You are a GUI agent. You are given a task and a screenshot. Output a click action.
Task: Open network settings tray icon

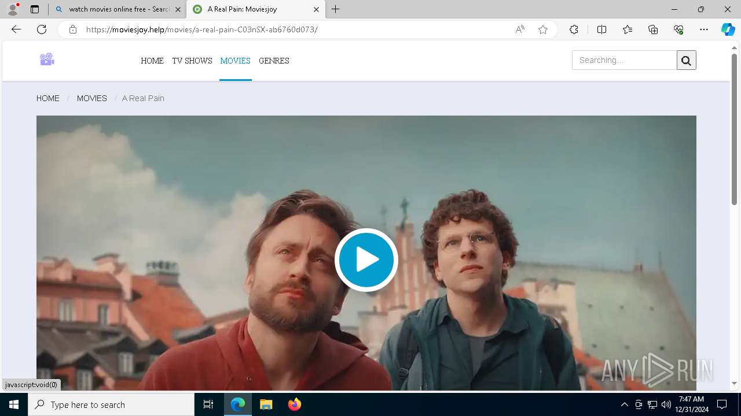pos(652,404)
